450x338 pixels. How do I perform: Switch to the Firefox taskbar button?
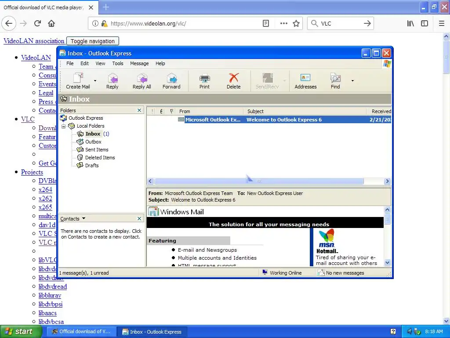pyautogui.click(x=81, y=332)
